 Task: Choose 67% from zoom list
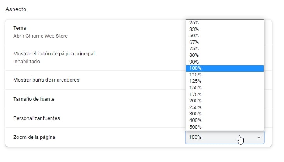225,42
